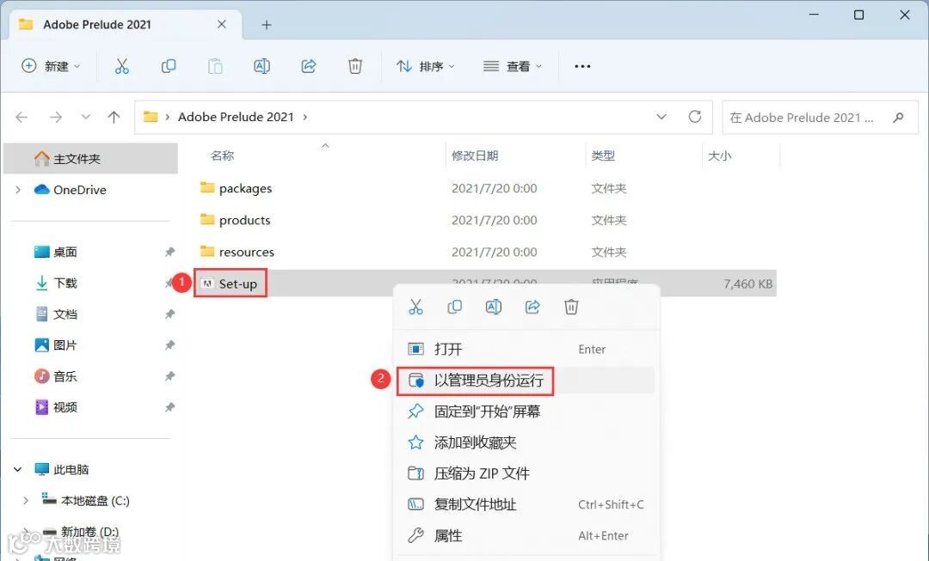Click the context menu Share icon
The height and width of the screenshot is (561, 929).
tap(532, 307)
